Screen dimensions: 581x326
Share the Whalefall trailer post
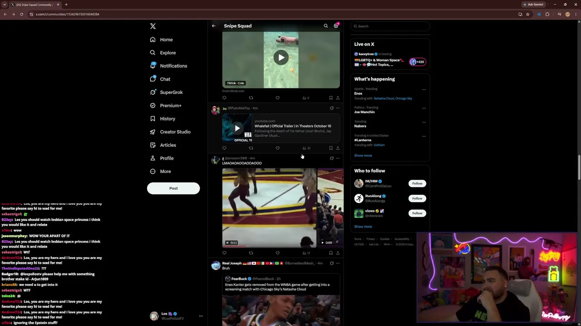(338, 148)
